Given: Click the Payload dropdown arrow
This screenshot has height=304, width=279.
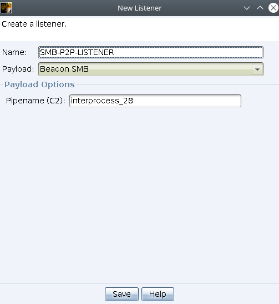Looking at the screenshot, I should pyautogui.click(x=257, y=69).
